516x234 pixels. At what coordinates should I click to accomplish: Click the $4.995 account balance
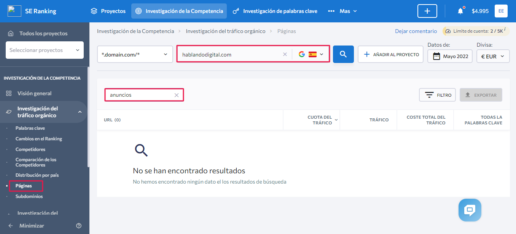coord(480,11)
